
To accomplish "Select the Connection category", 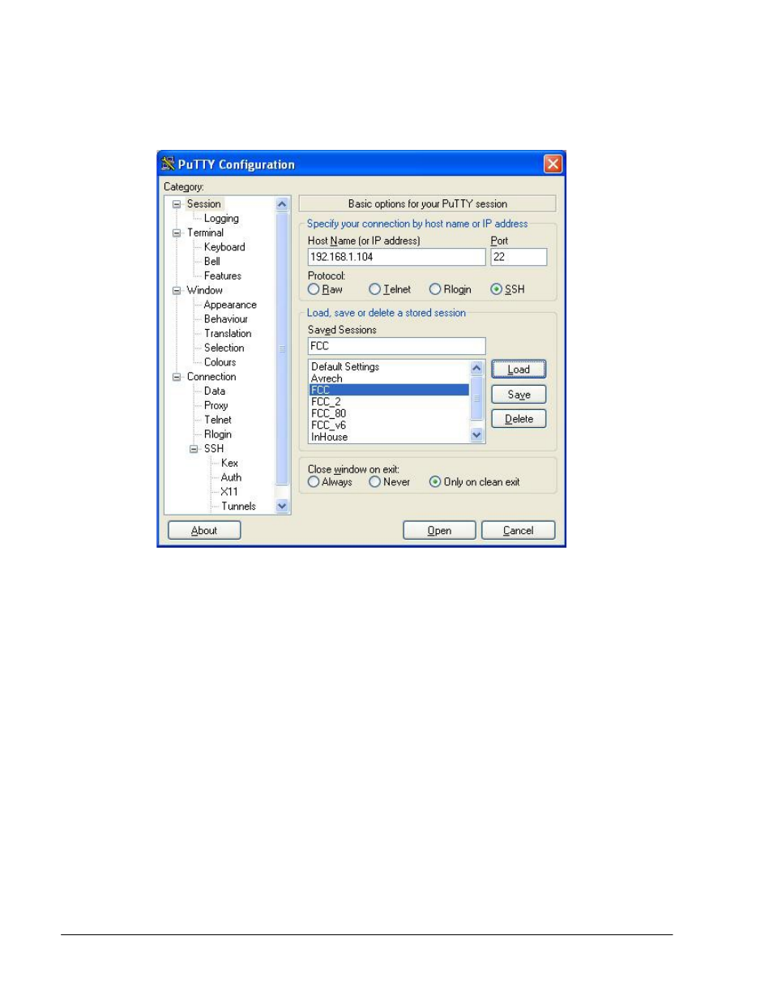I will tap(211, 377).
